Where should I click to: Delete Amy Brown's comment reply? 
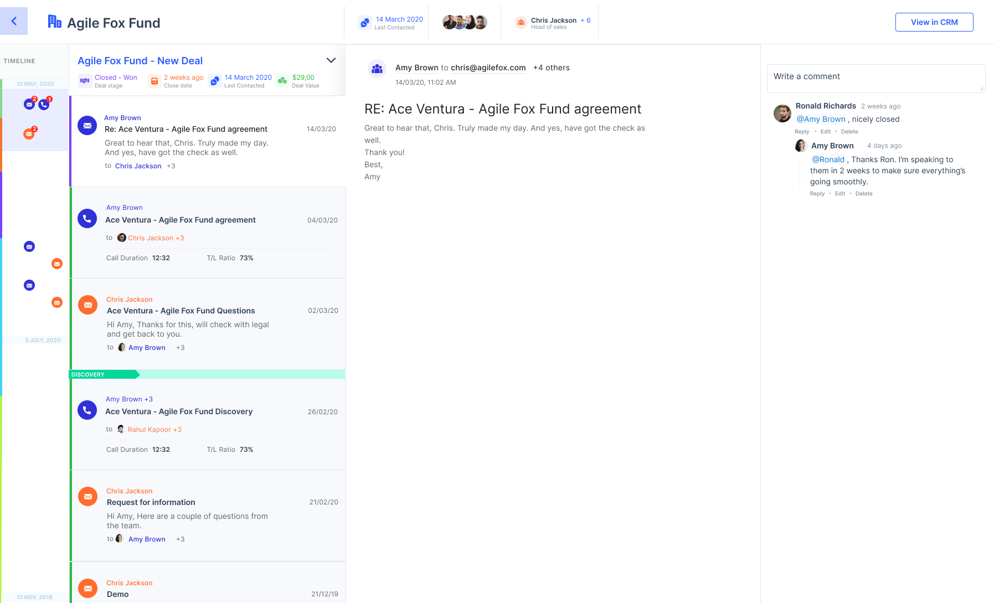[863, 194]
